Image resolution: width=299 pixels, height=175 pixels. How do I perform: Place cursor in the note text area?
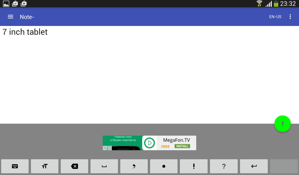[149, 75]
